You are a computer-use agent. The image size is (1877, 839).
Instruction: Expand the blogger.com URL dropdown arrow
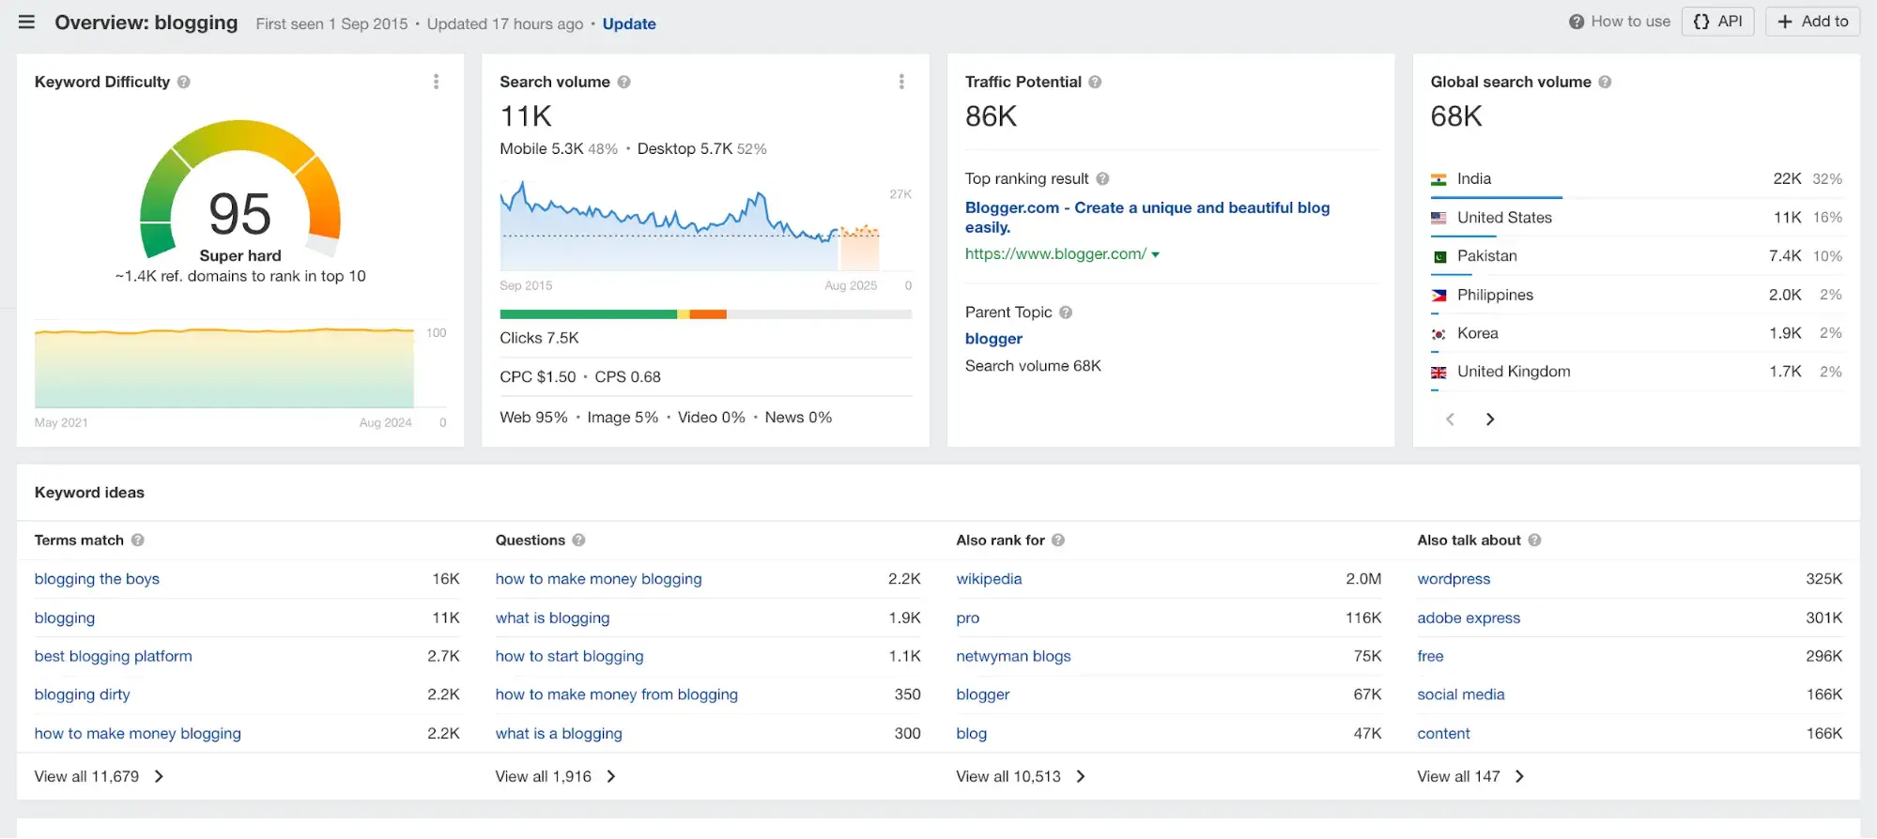coord(1156,254)
